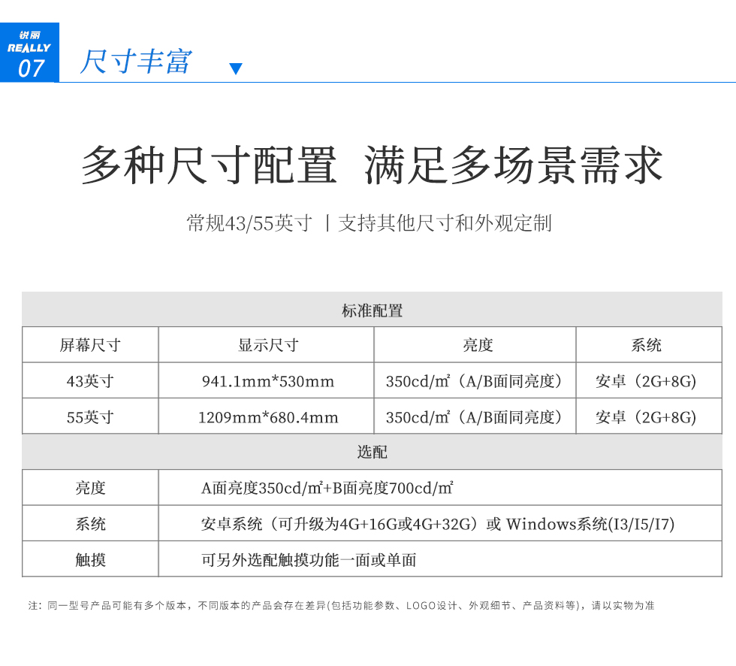The height and width of the screenshot is (666, 736).
Task: Click the 选配 section header band
Action: [372, 451]
